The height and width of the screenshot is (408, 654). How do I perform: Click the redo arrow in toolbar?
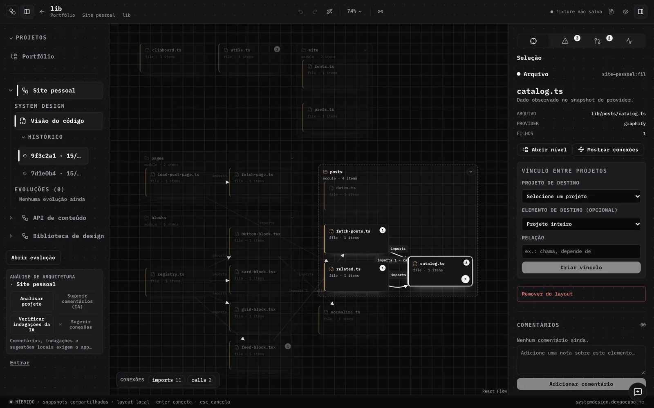pyautogui.click(x=315, y=11)
